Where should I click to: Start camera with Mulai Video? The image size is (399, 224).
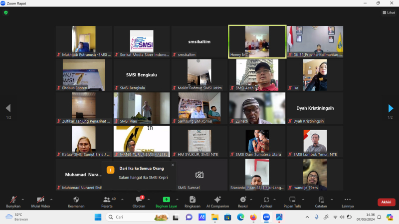[41, 201]
